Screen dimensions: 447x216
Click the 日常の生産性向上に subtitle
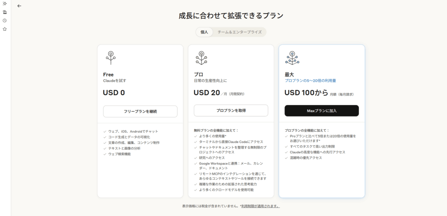pos(210,81)
